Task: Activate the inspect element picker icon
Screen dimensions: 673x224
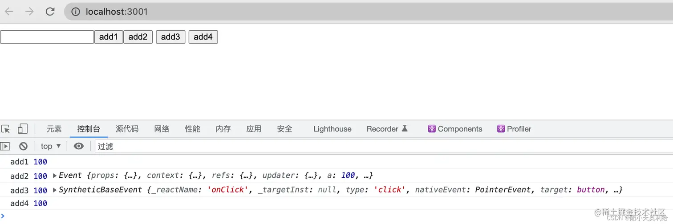Action: [x=6, y=129]
